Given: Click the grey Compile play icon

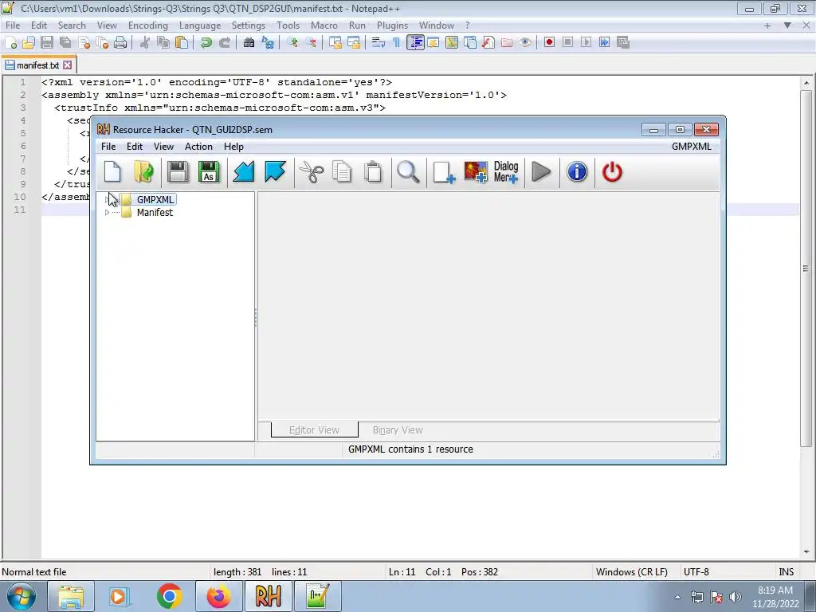Looking at the screenshot, I should 541,172.
